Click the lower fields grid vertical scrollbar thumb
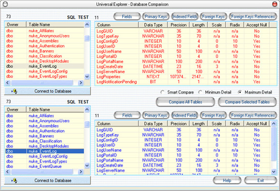280x191 pixels. click(274, 144)
